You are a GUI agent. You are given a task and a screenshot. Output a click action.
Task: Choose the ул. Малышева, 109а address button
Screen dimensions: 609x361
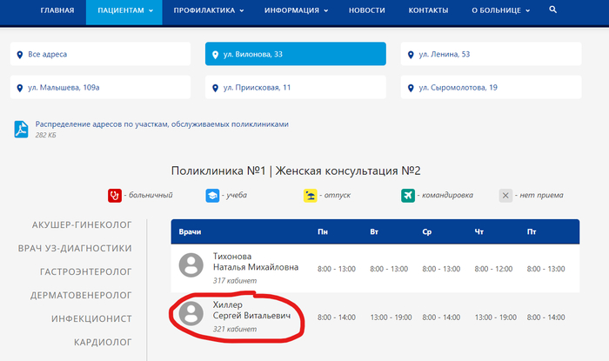100,88
